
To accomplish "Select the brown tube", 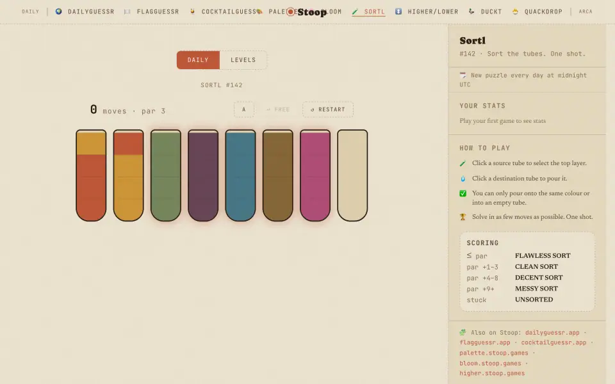I will [277, 175].
